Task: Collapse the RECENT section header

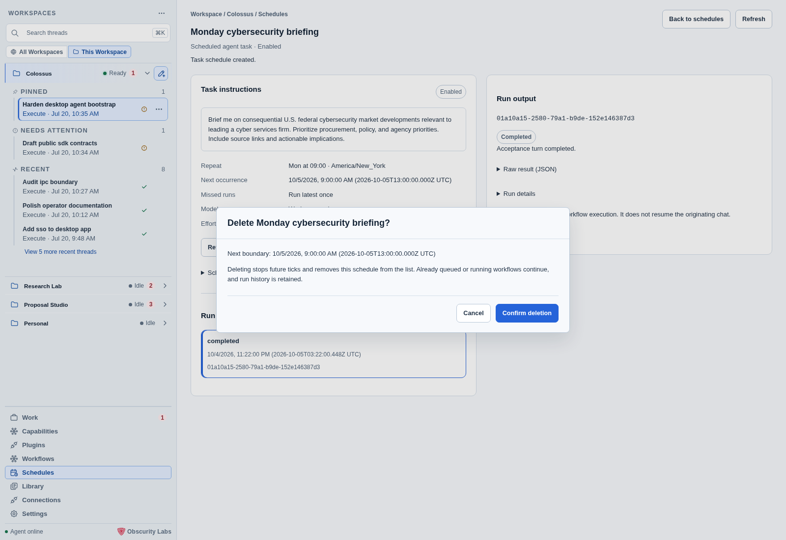Action: point(89,169)
